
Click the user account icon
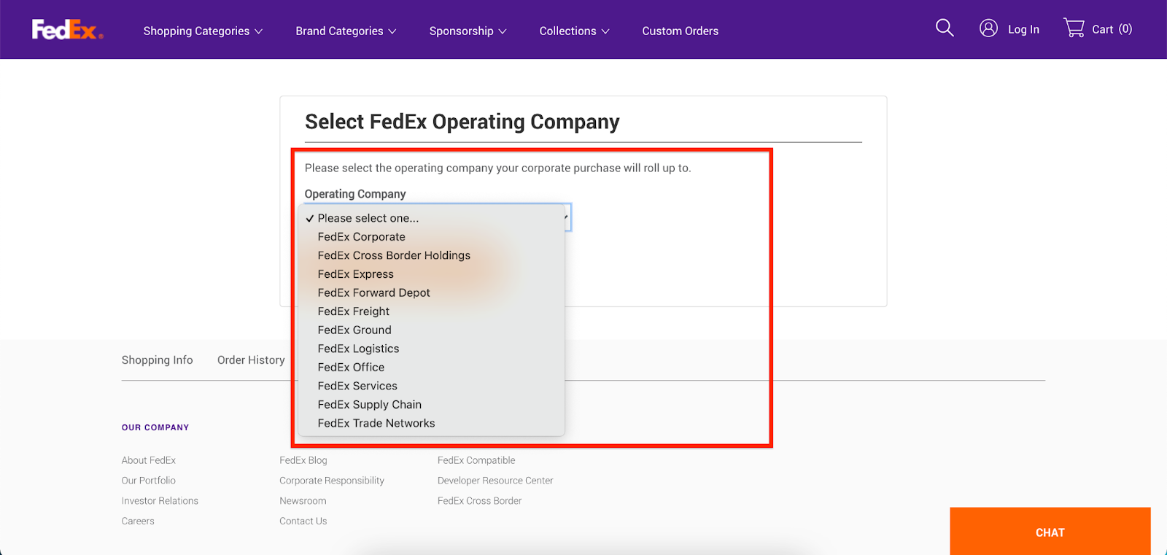coord(988,28)
